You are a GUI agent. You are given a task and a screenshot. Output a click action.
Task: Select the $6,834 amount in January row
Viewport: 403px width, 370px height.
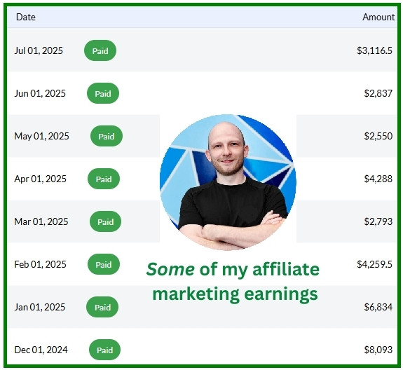[378, 307]
